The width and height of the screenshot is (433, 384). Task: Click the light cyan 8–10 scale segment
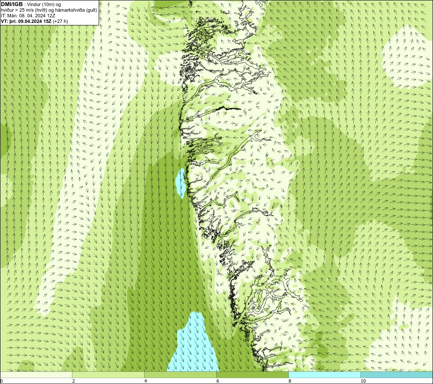[324, 374]
